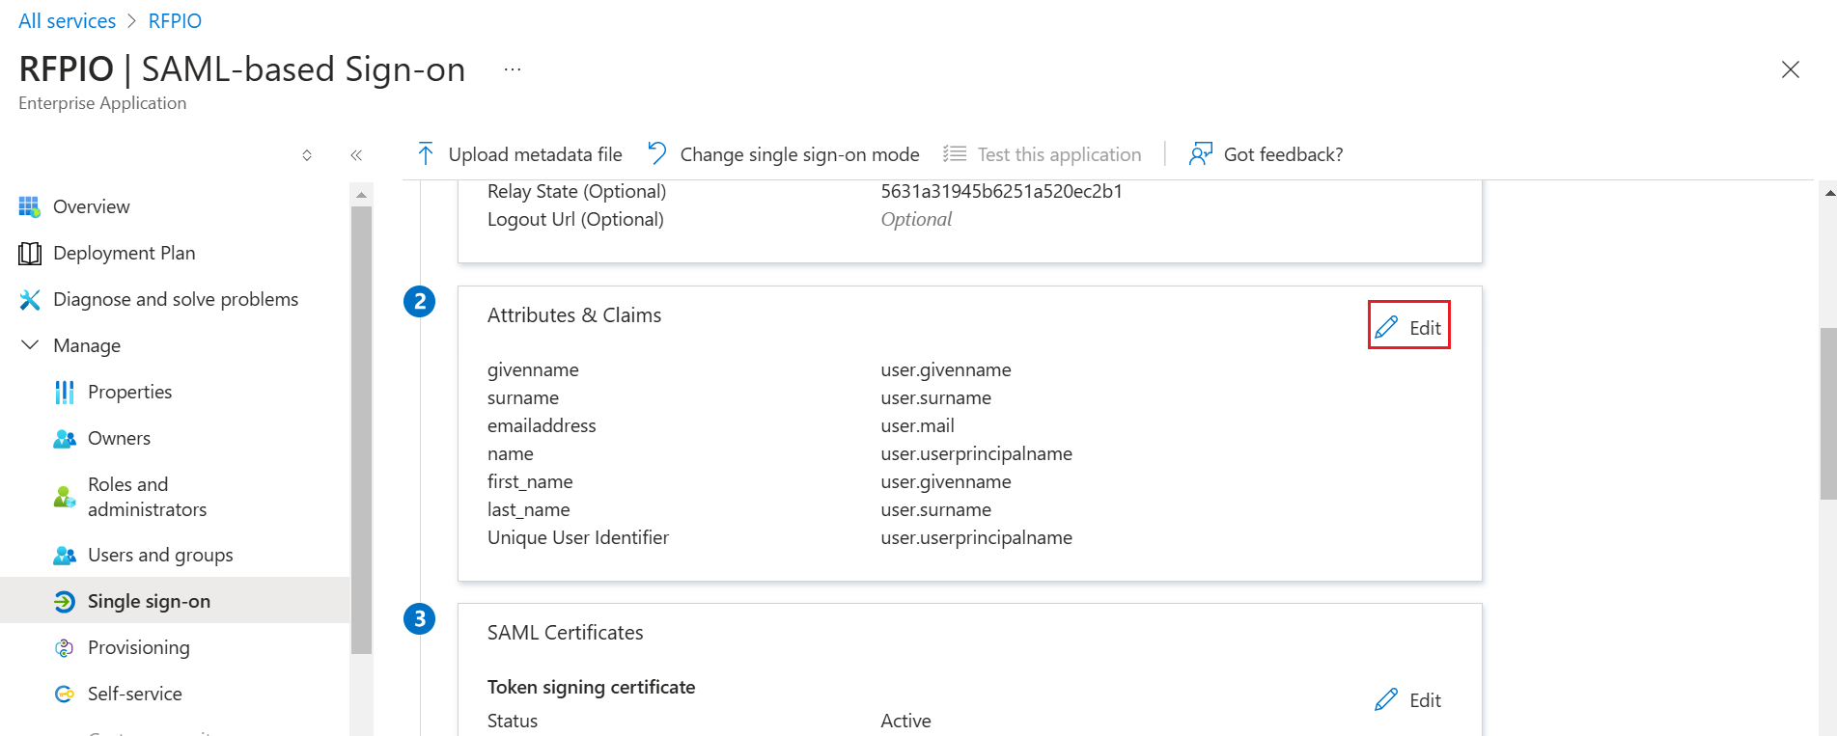Click the Owners people icon
This screenshot has height=736, width=1837.
click(x=65, y=438)
